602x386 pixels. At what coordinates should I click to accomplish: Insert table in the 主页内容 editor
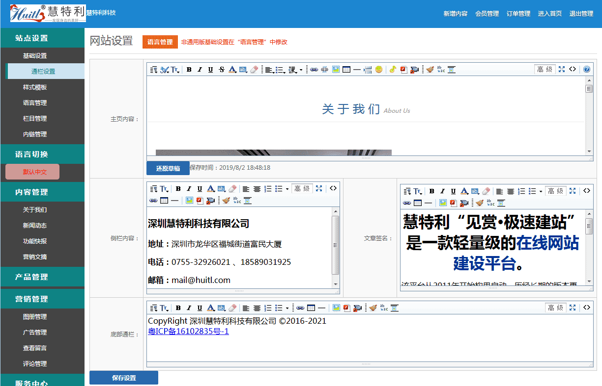pos(346,70)
